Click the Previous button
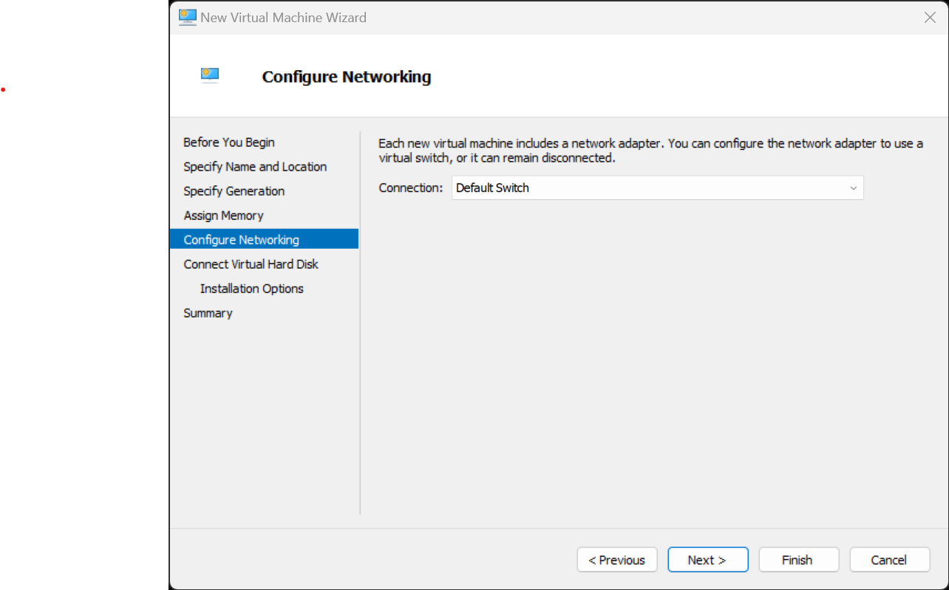 617,560
